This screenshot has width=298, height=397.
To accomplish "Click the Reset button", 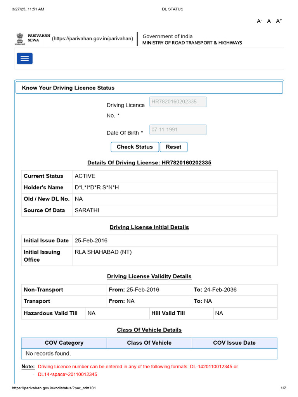I will pyautogui.click(x=173, y=147).
